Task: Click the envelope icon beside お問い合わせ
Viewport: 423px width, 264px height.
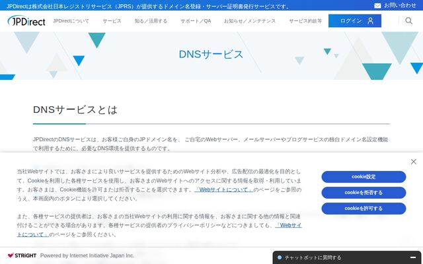Action: tap(377, 6)
